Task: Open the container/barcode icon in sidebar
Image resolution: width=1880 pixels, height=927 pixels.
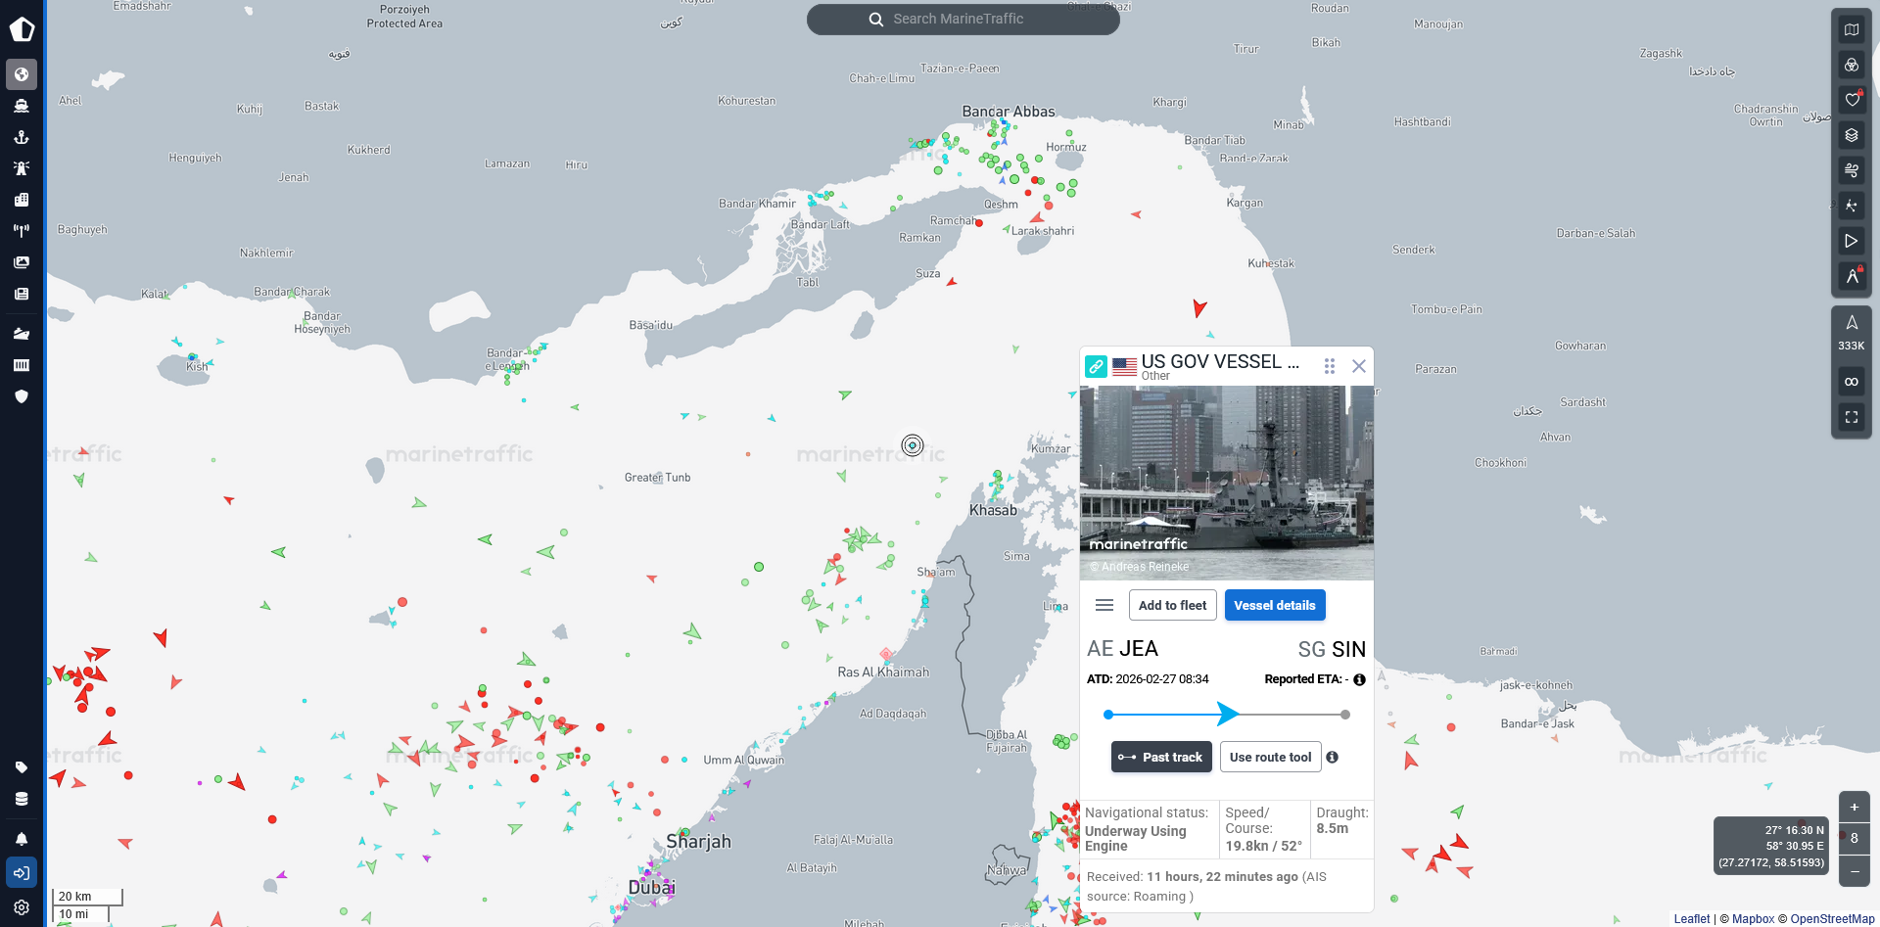Action: coord(22,365)
